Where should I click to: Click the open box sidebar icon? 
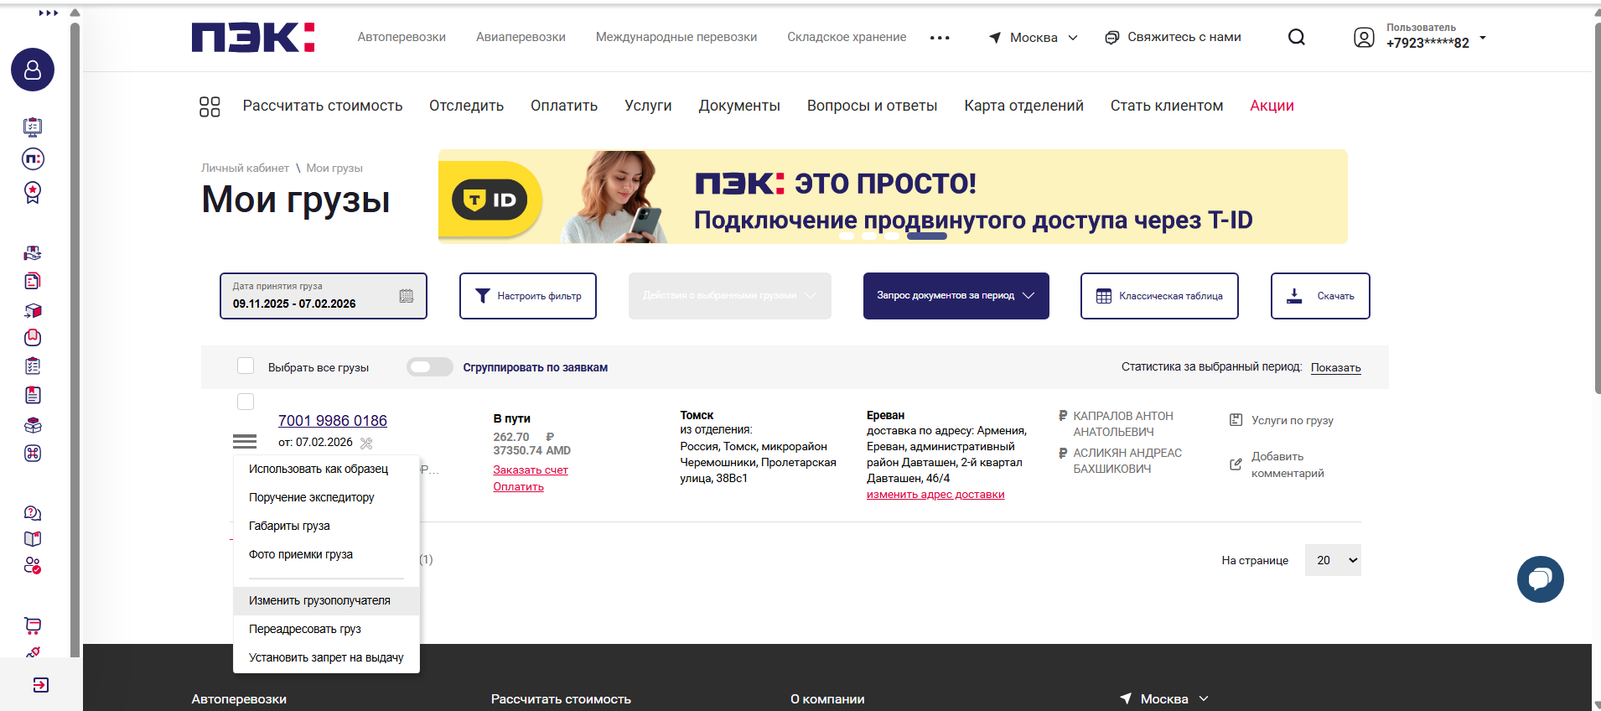33,425
